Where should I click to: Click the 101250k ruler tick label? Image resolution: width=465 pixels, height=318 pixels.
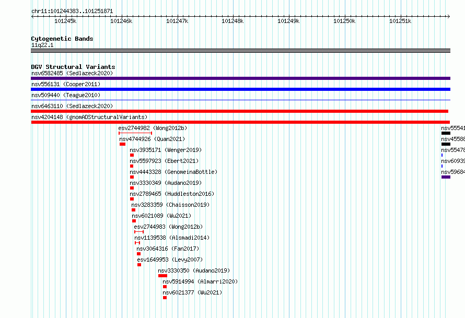(344, 21)
